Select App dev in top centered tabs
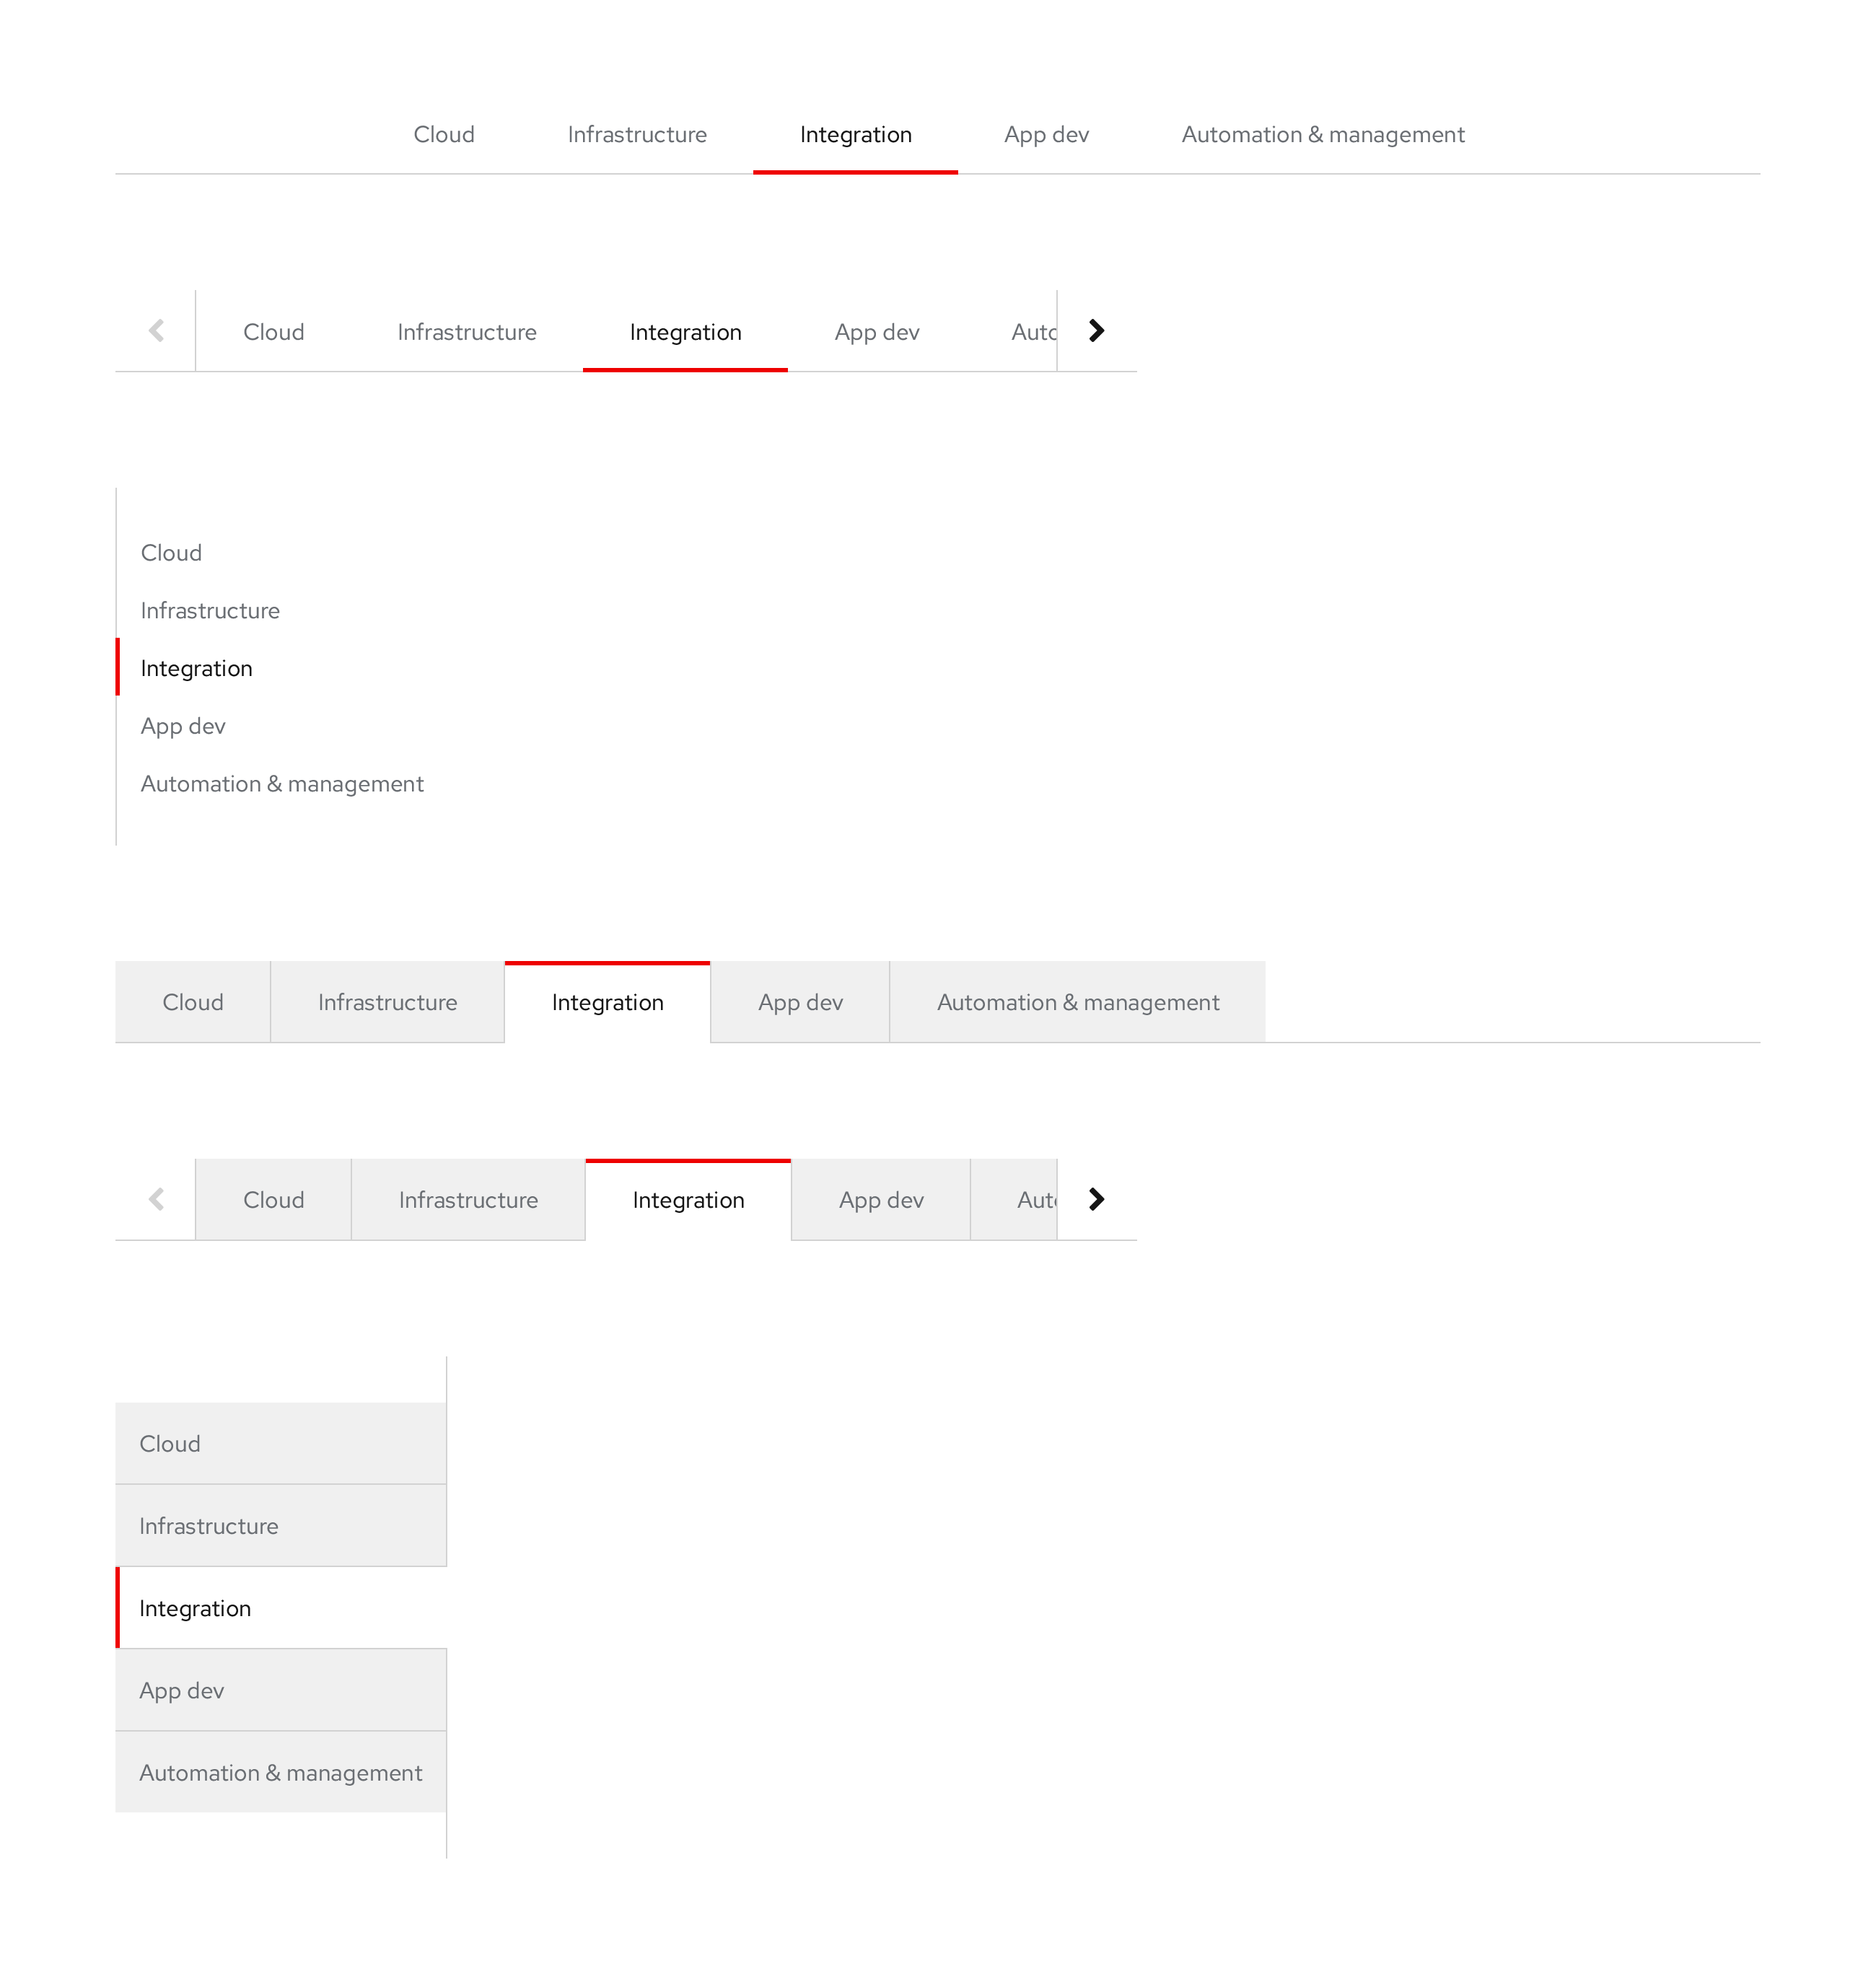This screenshot has height=1974, width=1876. (x=1046, y=134)
